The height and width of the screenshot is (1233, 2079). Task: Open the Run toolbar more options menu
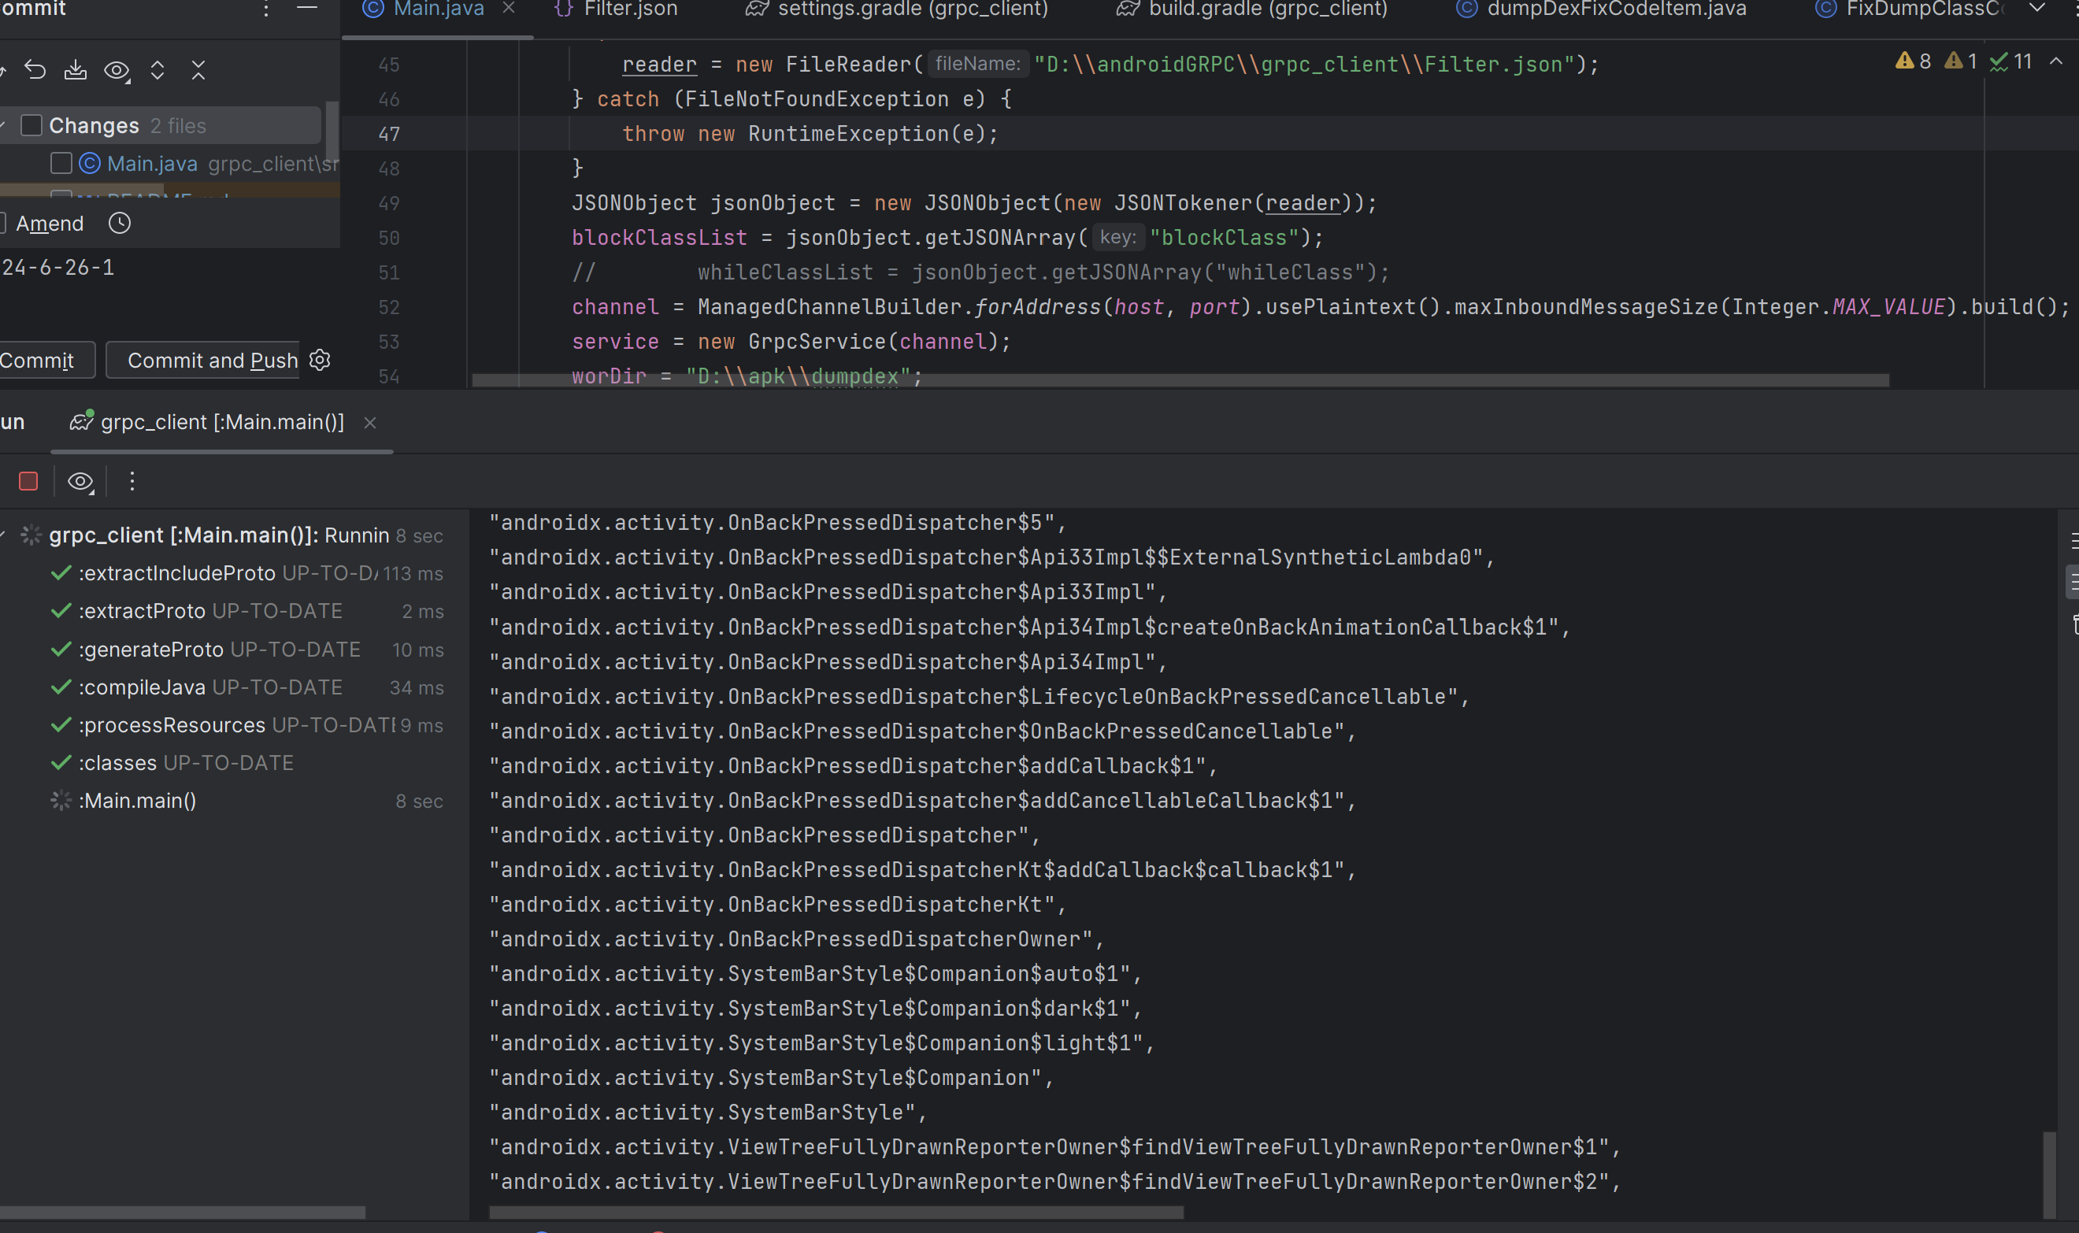pos(132,481)
